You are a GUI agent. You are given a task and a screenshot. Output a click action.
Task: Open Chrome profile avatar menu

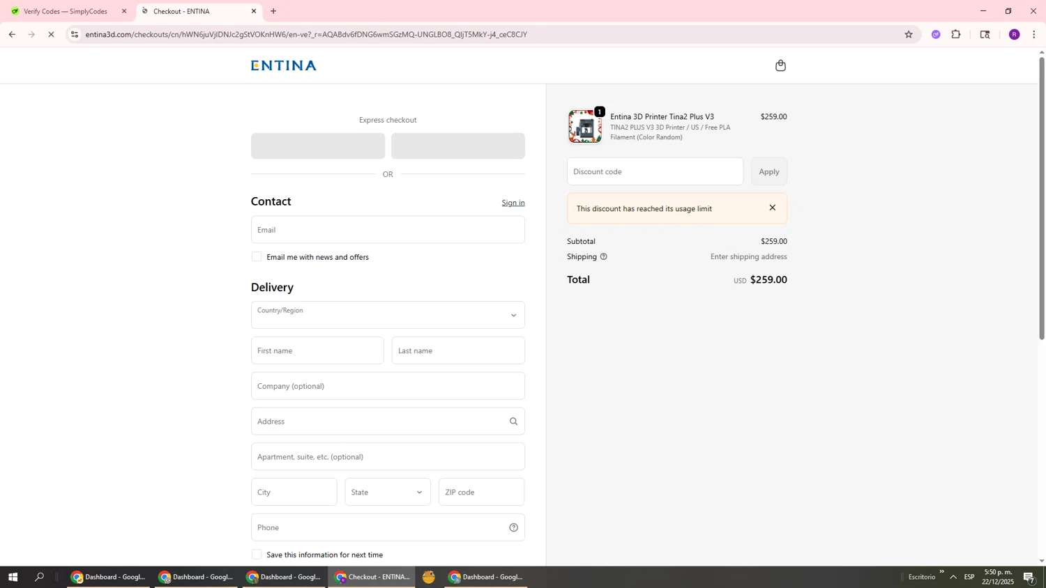tap(1014, 34)
